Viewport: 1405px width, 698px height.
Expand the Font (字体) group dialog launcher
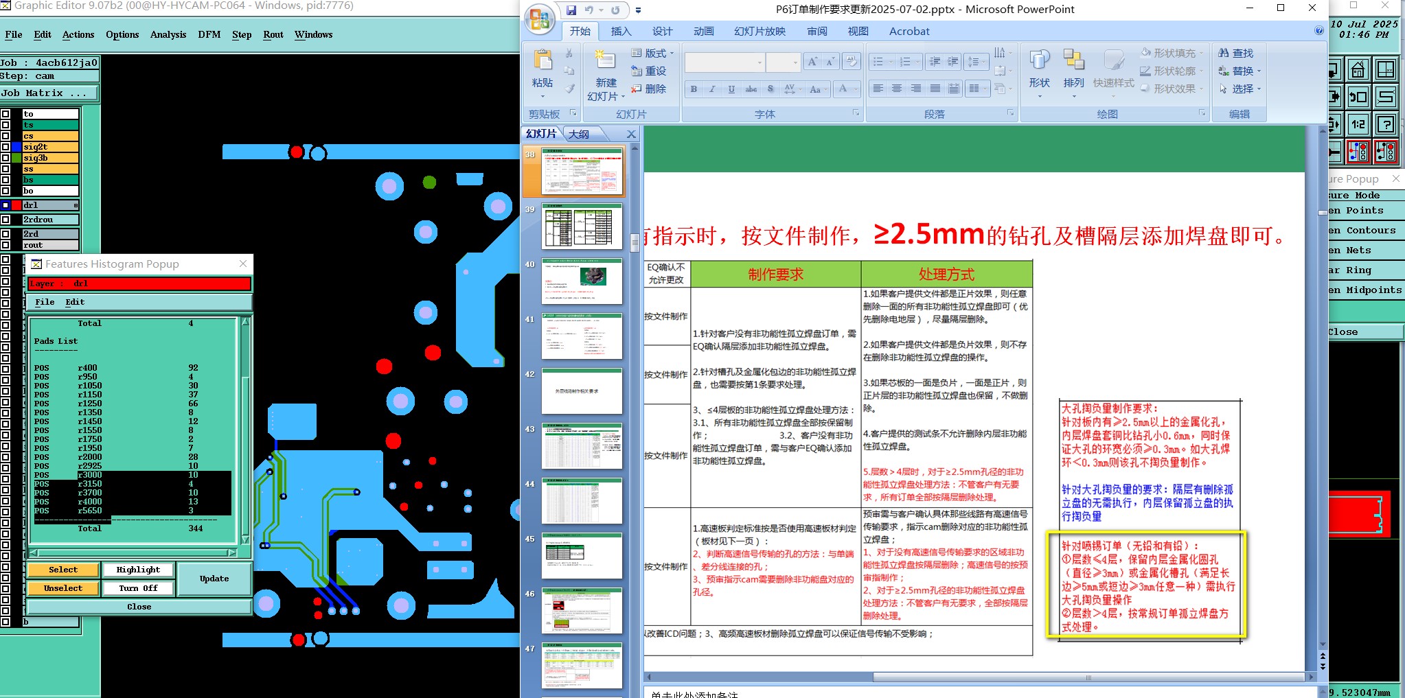pos(856,113)
